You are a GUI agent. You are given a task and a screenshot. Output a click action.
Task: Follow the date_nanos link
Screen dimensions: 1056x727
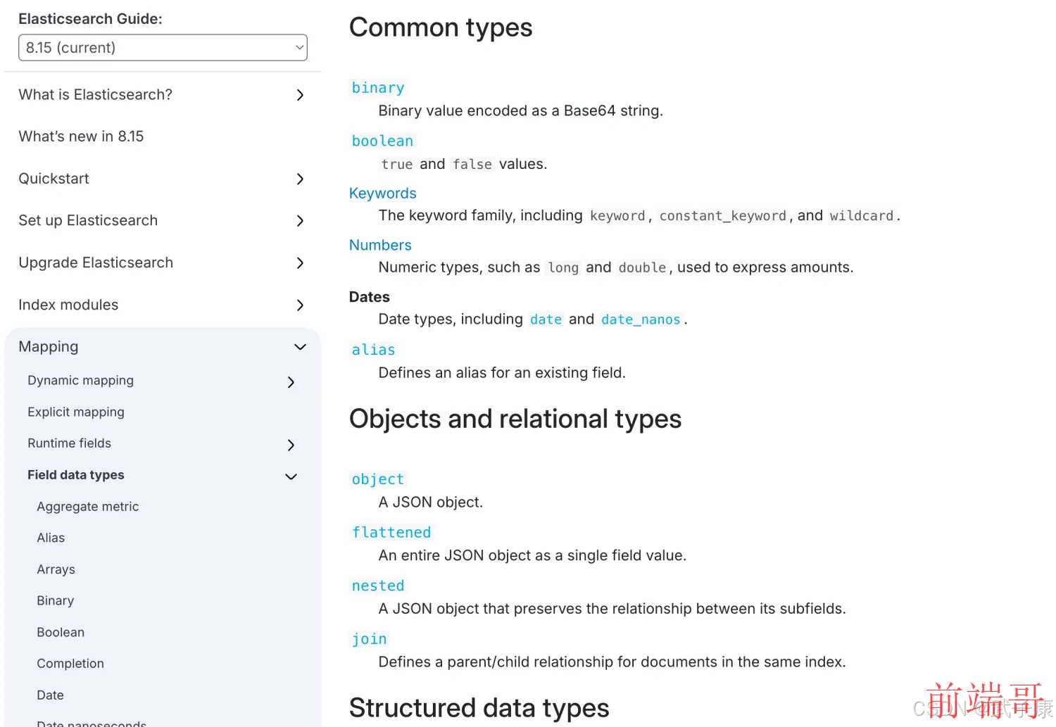641,320
